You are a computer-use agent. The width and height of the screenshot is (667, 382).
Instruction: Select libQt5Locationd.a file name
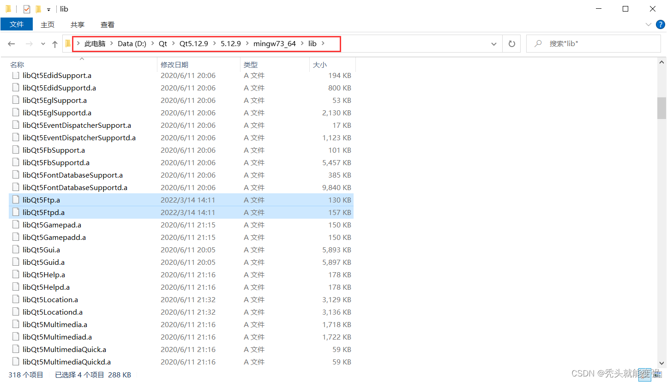point(53,312)
